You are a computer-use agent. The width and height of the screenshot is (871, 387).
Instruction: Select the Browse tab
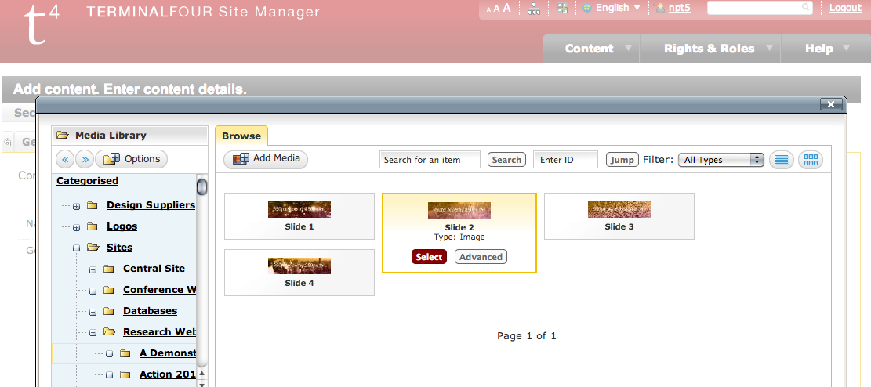coord(241,136)
